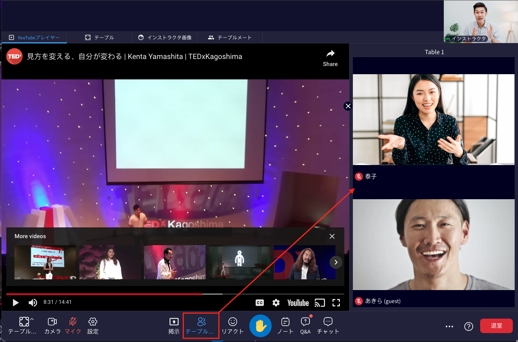Select suggested video of man in lab coat
The width and height of the screenshot is (518, 342).
[175, 262]
